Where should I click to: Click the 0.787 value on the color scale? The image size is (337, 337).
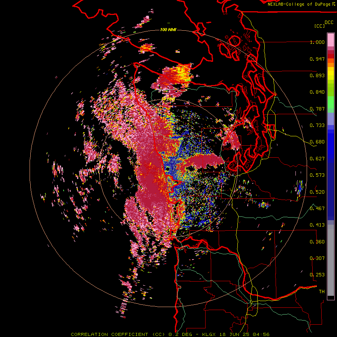(317, 109)
